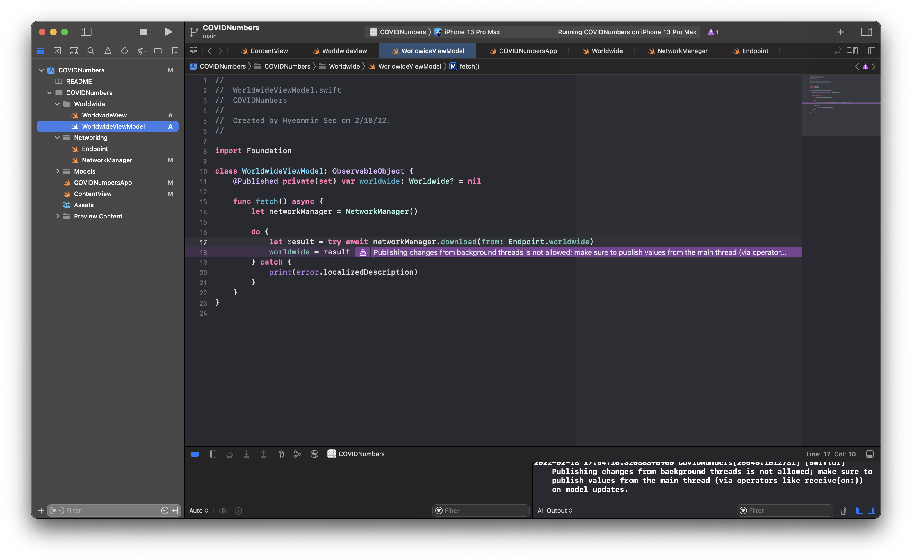Stop the running app with the stop button
912x560 pixels.
point(143,32)
